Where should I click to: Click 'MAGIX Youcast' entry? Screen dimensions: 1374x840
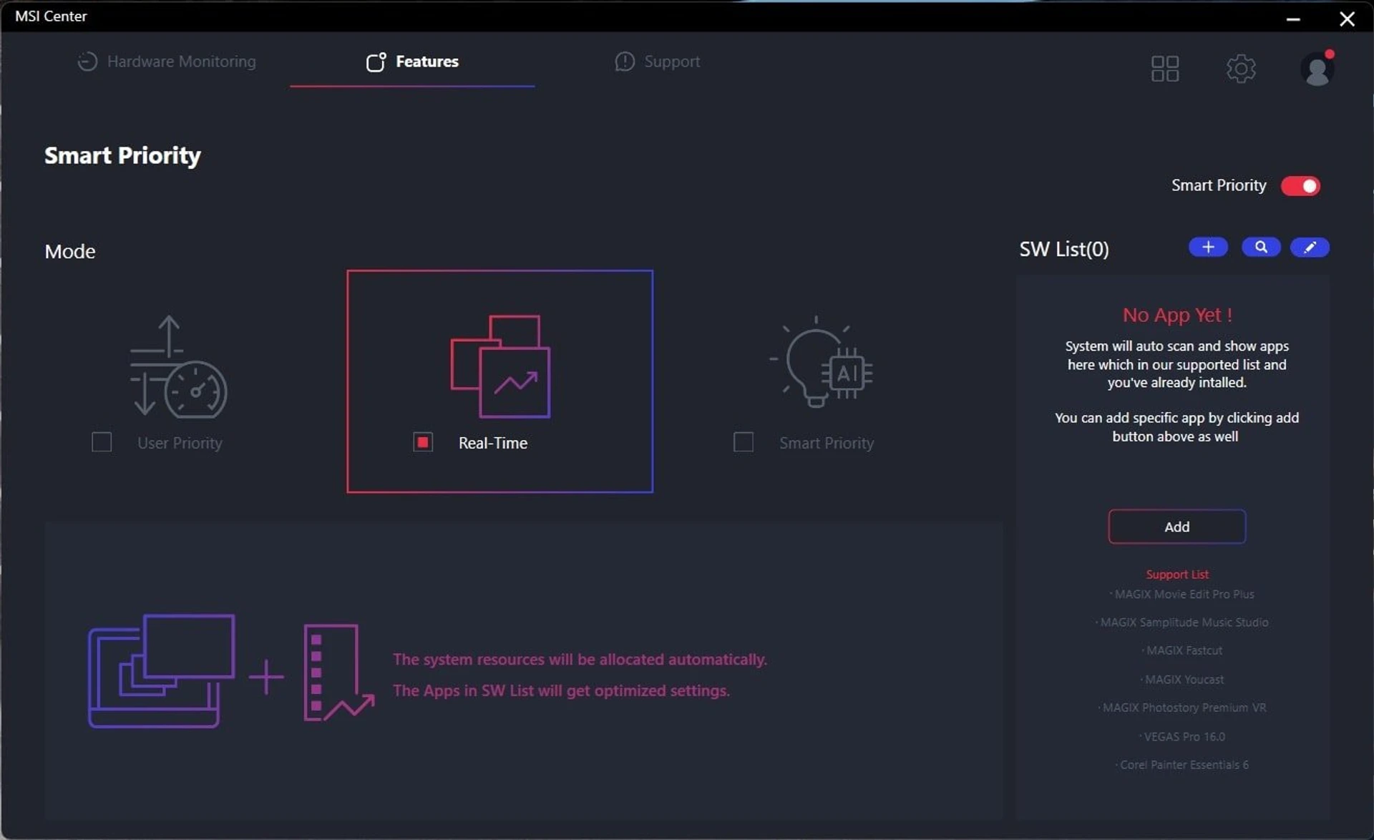click(x=1183, y=680)
